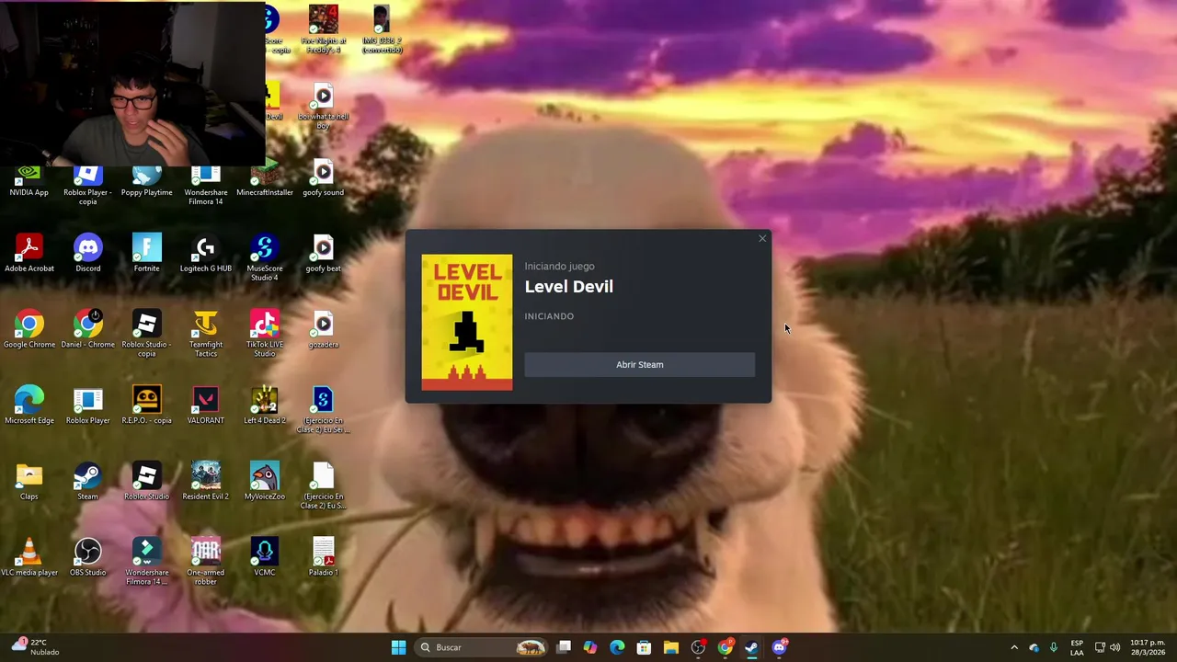The height and width of the screenshot is (662, 1177).
Task: Switch to Discord on the taskbar
Action: (x=779, y=647)
